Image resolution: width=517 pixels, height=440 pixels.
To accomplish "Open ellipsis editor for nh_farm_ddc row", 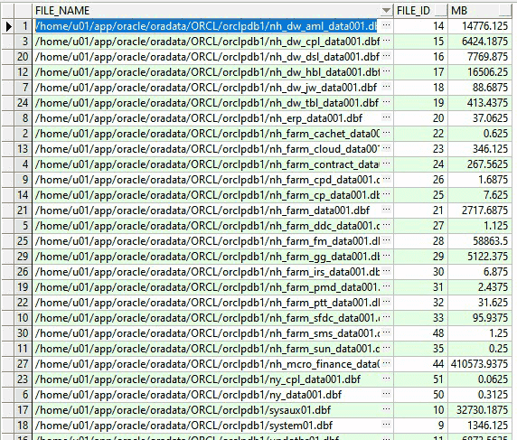I will click(x=387, y=226).
